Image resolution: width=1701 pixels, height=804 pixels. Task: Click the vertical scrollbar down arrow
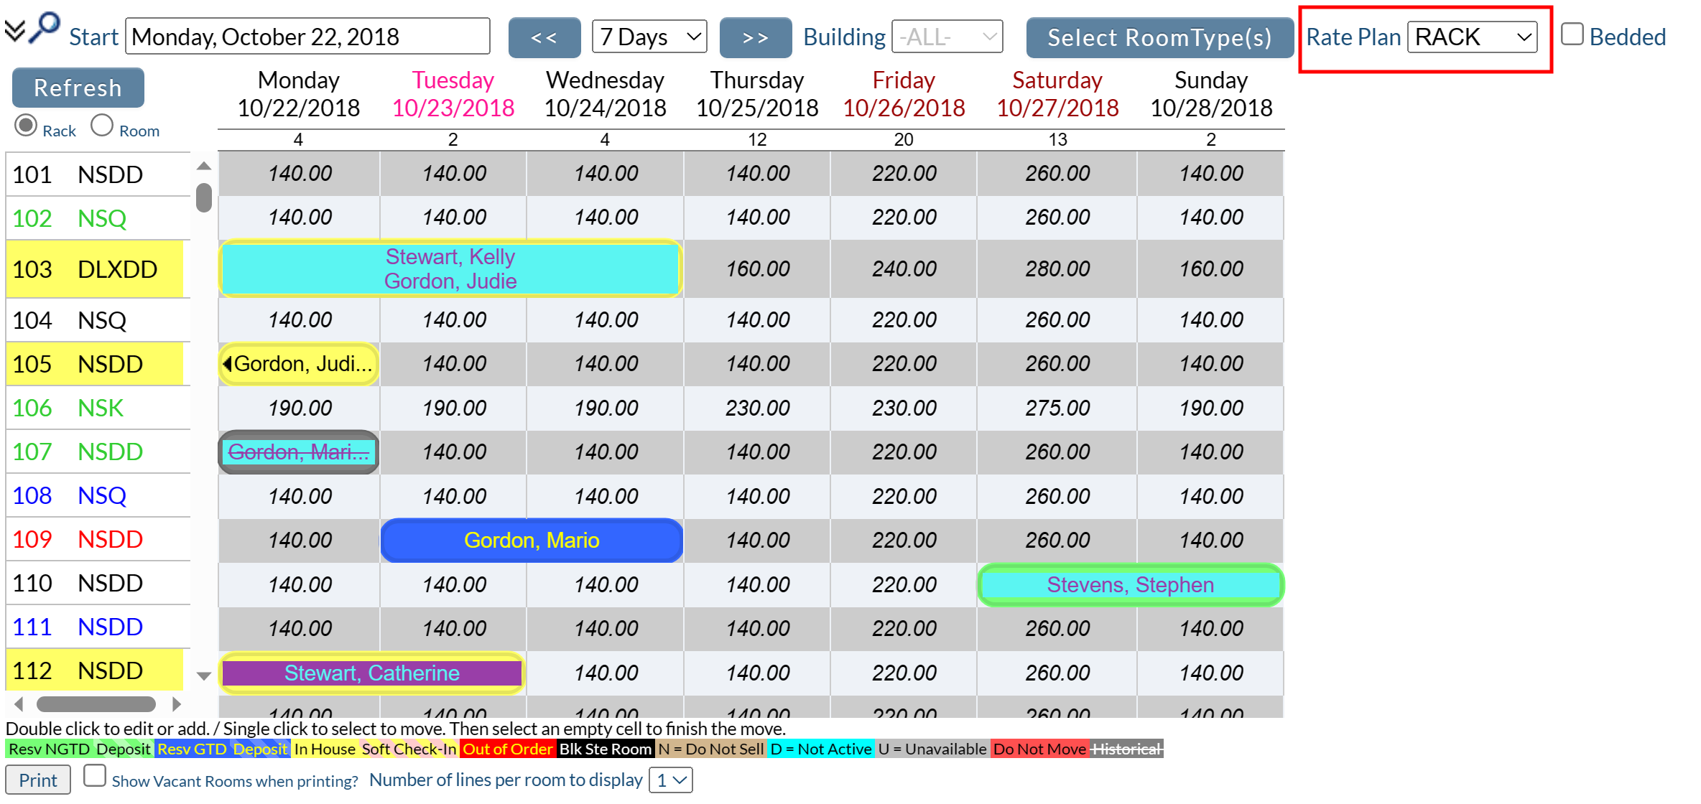[x=204, y=676]
